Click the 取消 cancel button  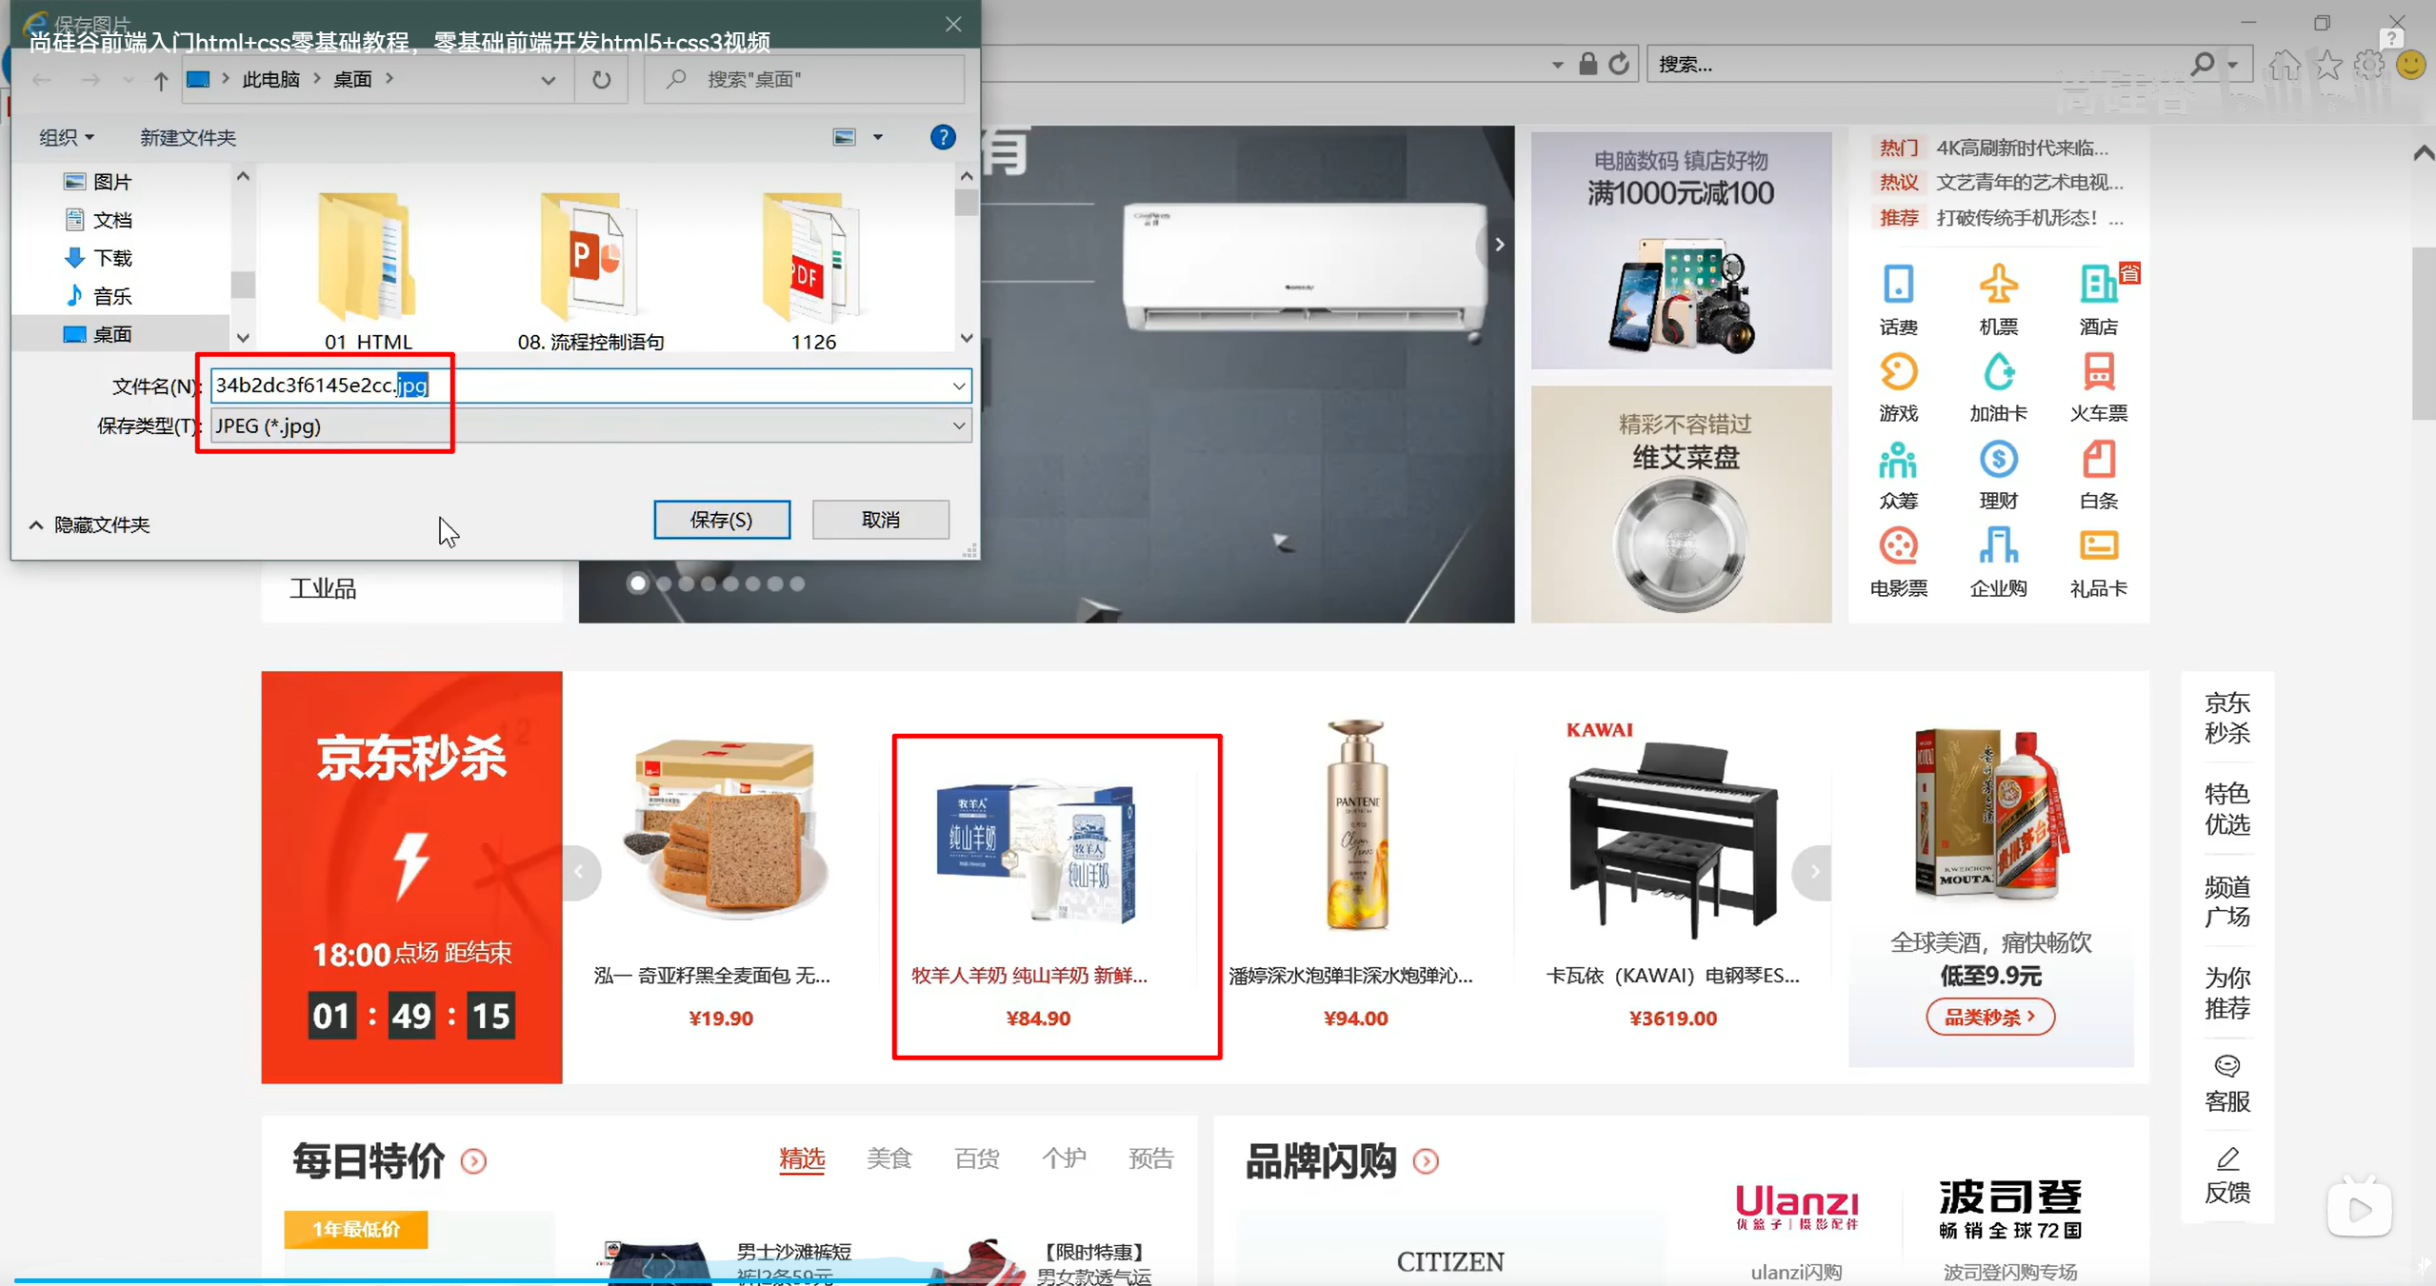[880, 520]
